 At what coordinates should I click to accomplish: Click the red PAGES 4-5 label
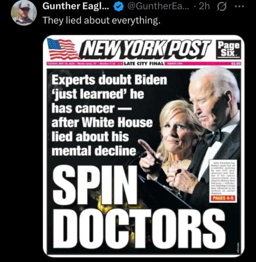(223, 198)
